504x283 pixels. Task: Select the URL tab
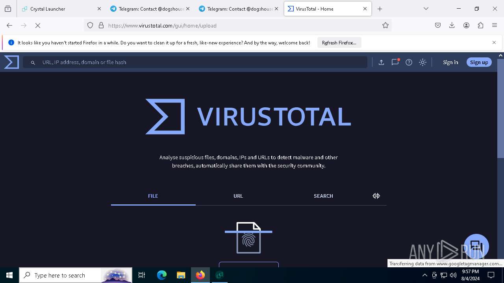click(x=238, y=196)
